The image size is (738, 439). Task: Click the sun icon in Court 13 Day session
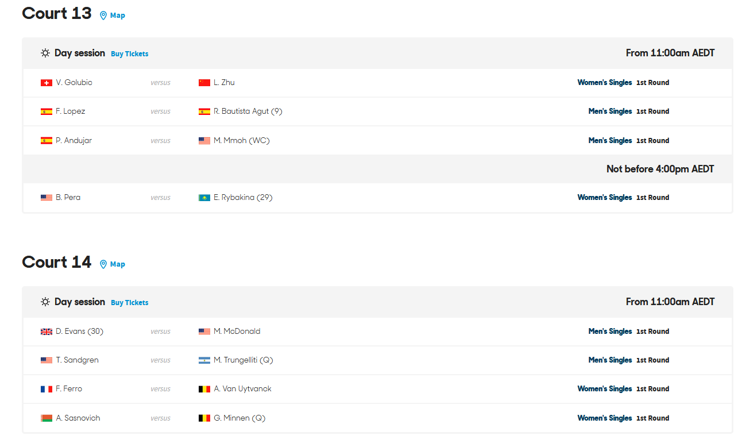pos(45,53)
